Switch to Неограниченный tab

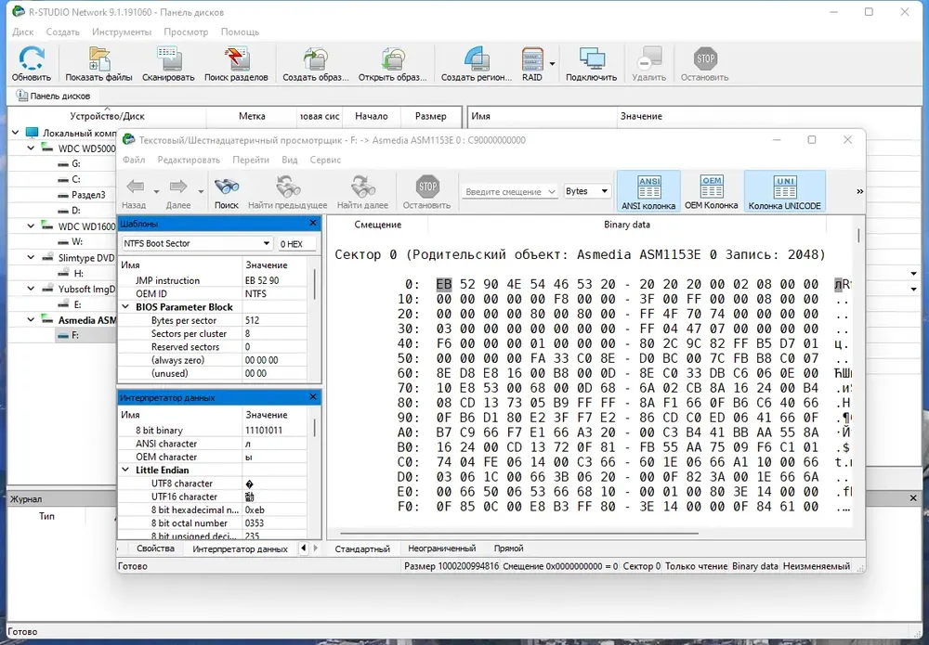[x=441, y=548]
